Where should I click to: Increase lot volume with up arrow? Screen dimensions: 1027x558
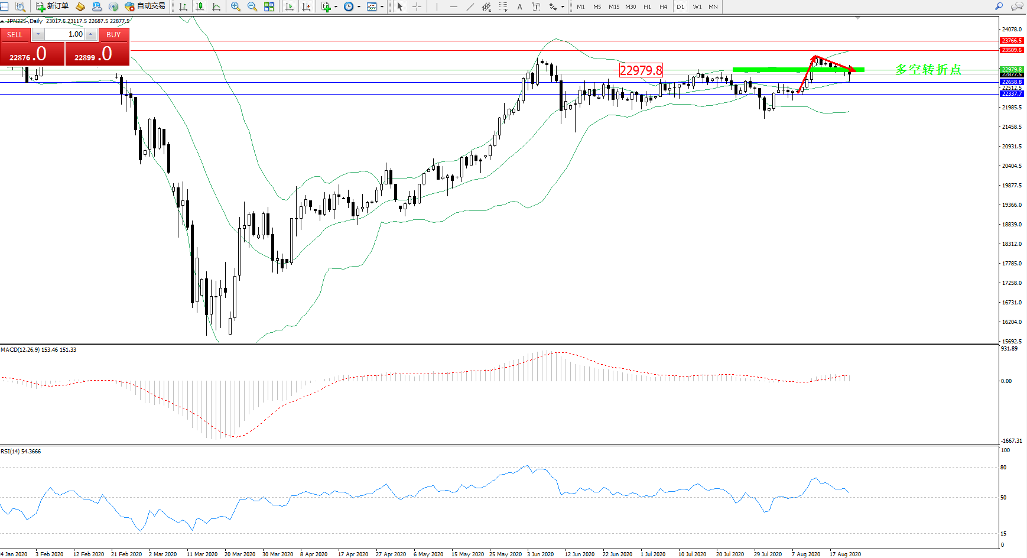coord(90,34)
